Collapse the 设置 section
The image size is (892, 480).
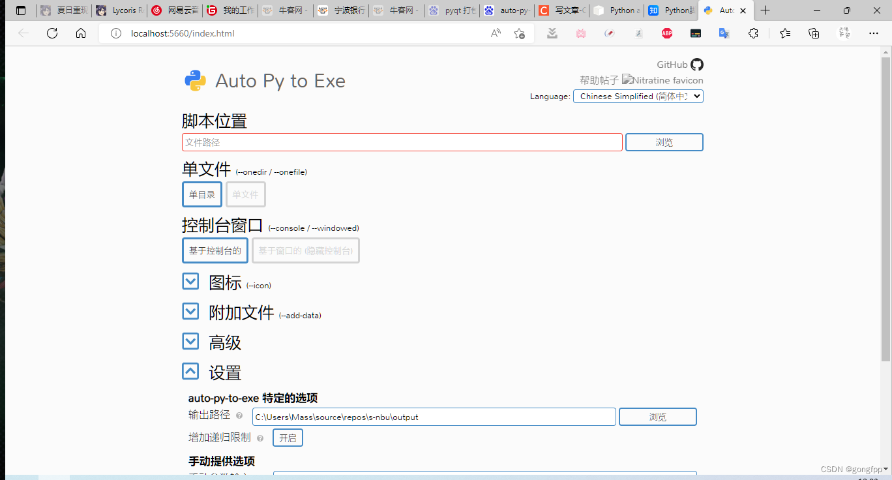[190, 371]
